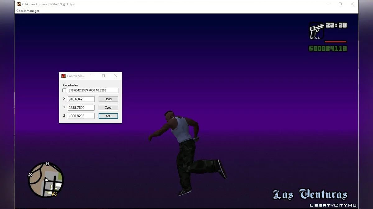Screen dimensions: 373x209
Task: Tick the checkbox beside the Coordinates field
Action: (64, 90)
